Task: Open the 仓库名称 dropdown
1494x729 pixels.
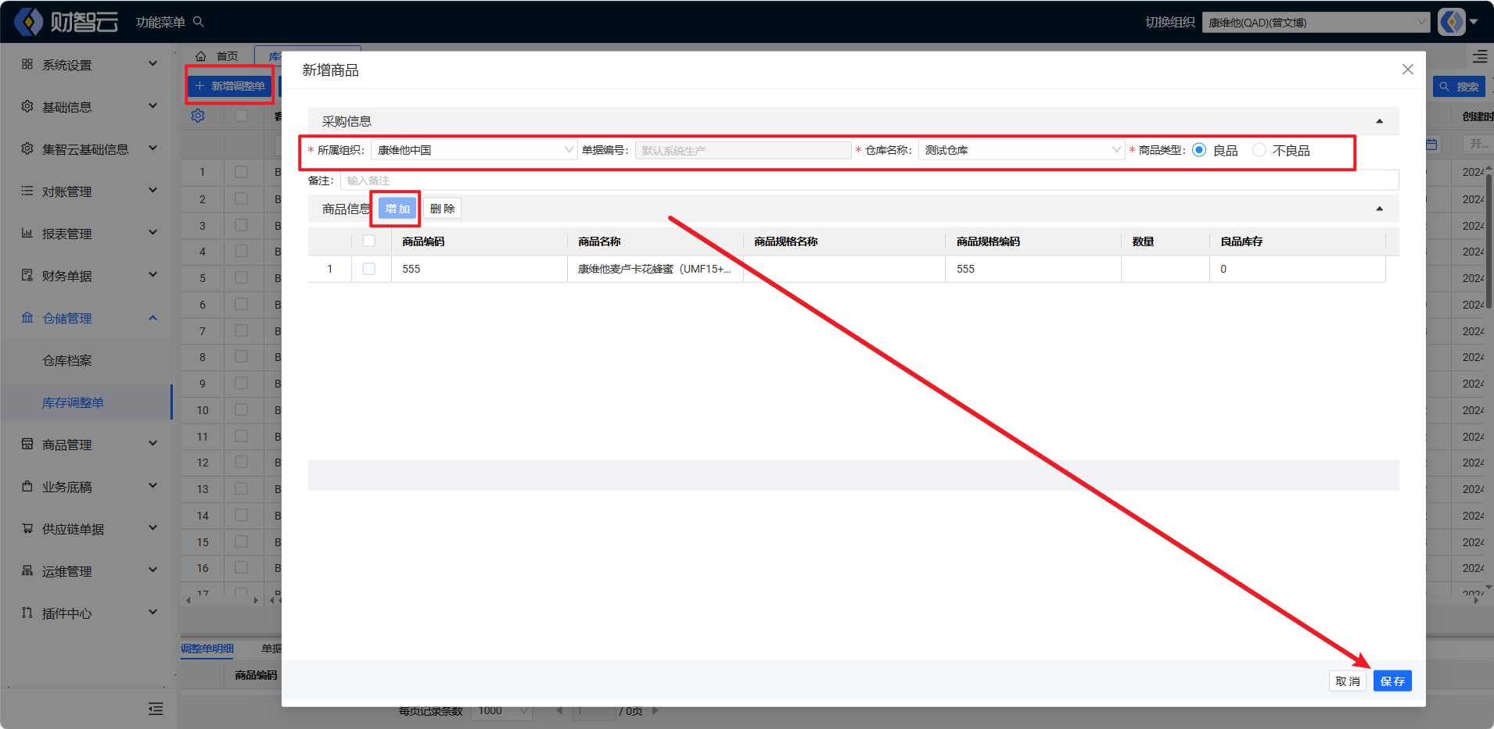Action: (x=1021, y=150)
